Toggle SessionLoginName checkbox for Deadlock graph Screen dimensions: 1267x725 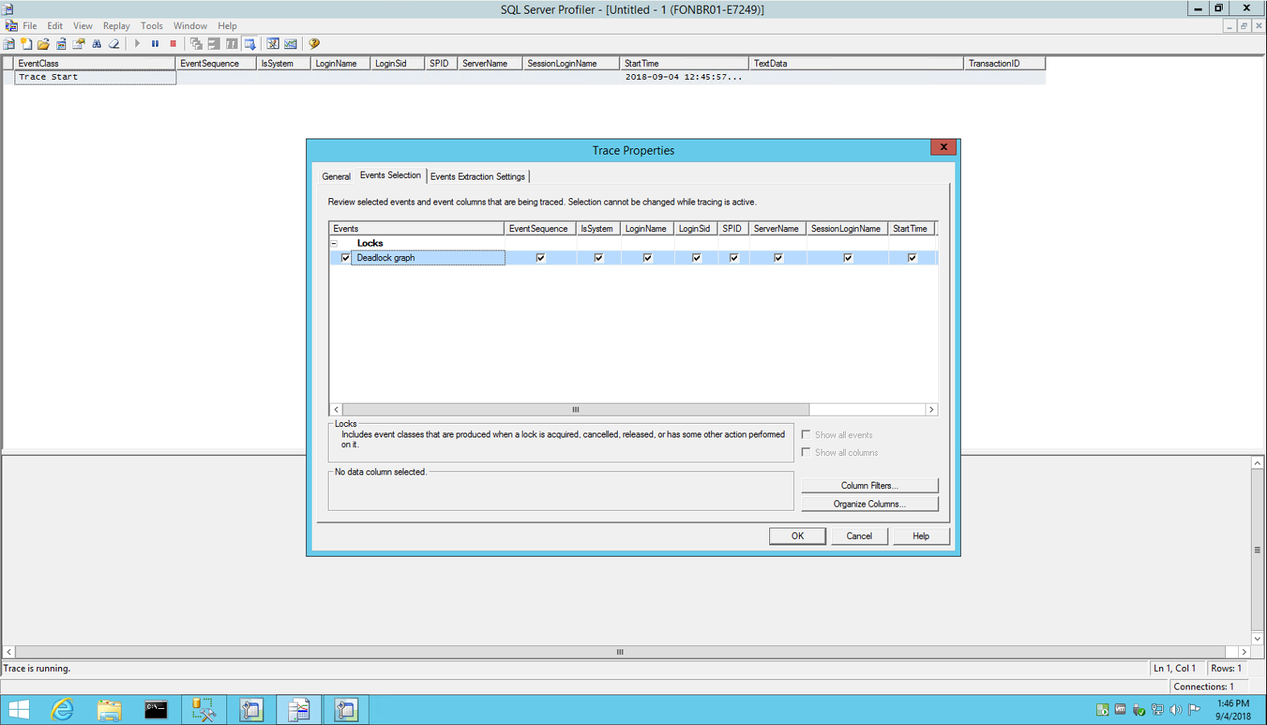point(848,258)
